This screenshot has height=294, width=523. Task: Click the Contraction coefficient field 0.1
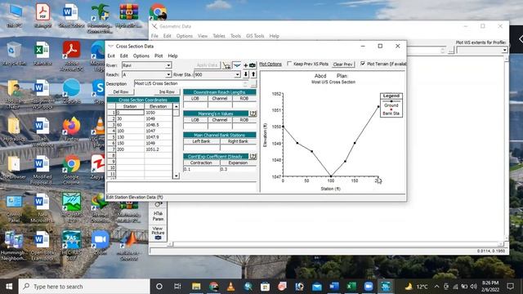pos(202,169)
